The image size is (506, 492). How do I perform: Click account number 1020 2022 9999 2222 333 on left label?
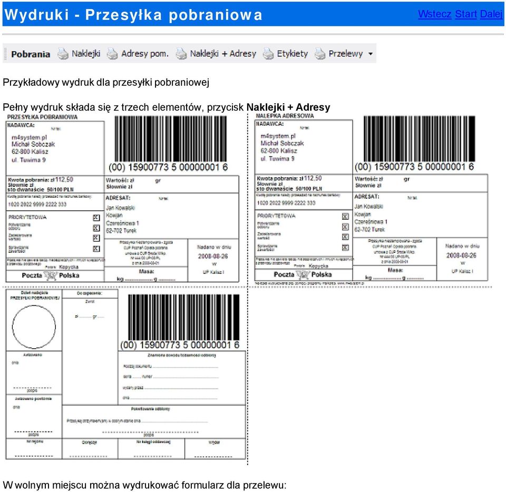click(x=37, y=204)
